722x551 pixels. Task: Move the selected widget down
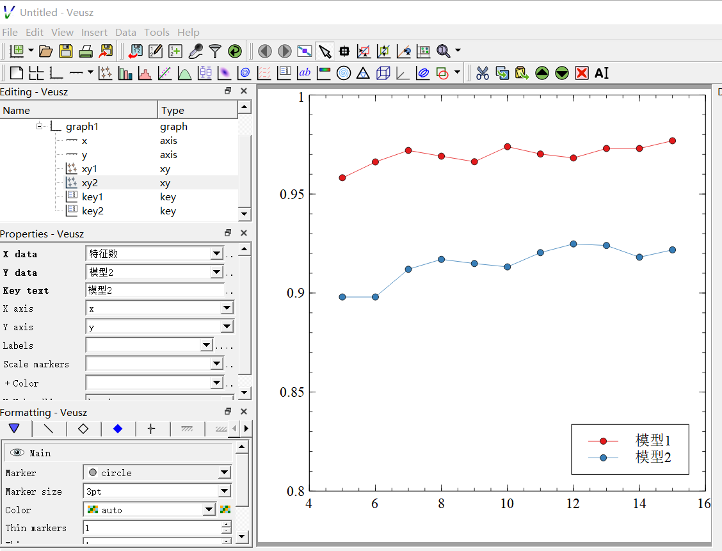click(x=562, y=73)
